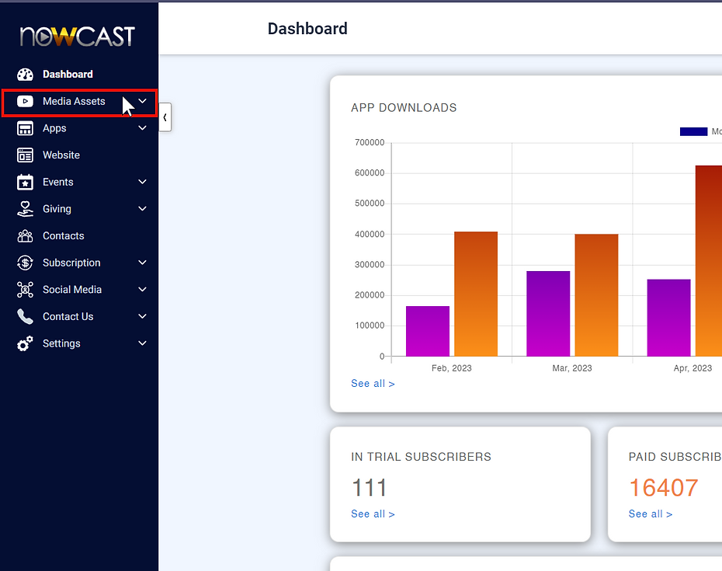722x571 pixels.
Task: Open See all under Paid Subscribers
Action: click(650, 514)
